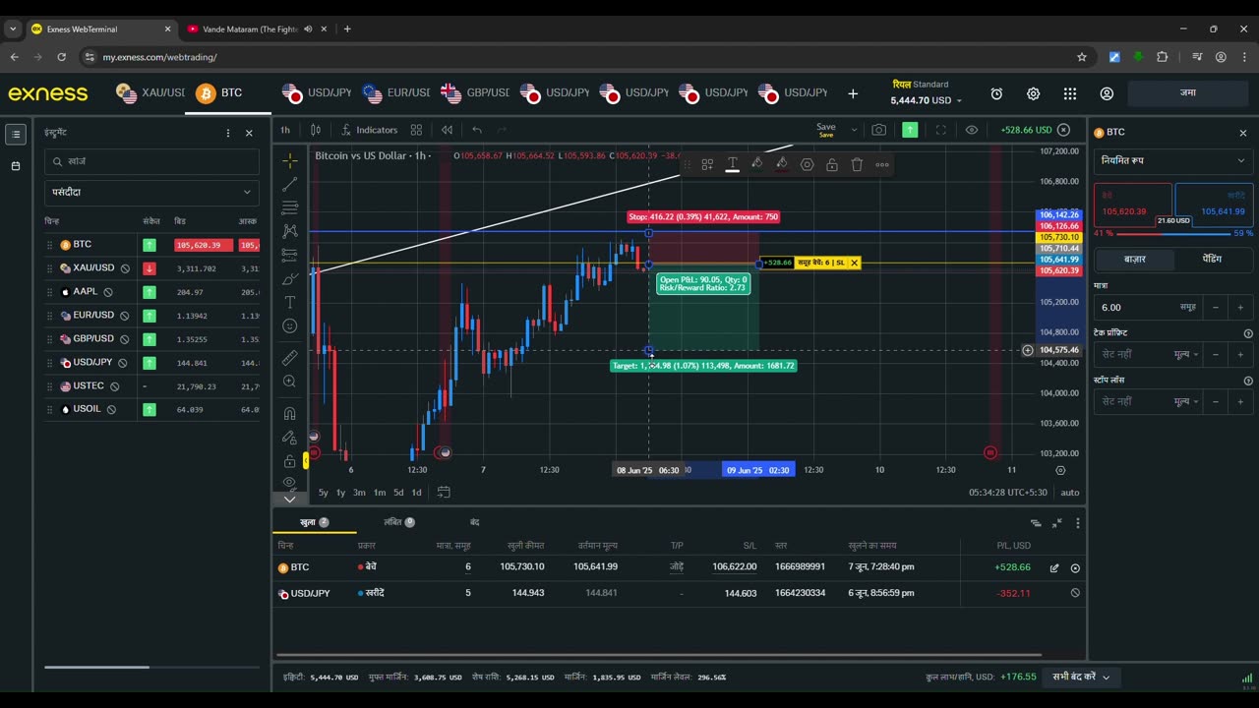The image size is (1259, 708).
Task: Switch to the XAU/USD instrument tab
Action: (150, 93)
